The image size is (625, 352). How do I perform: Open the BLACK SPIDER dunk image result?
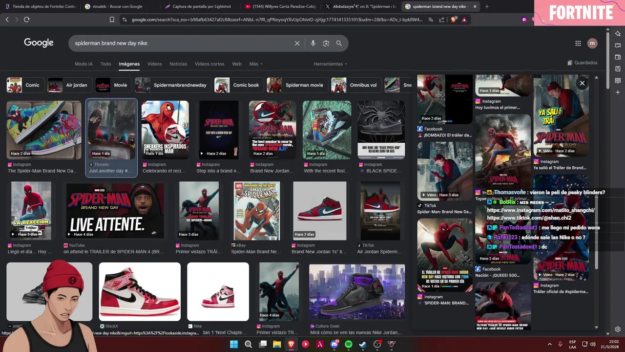381,130
